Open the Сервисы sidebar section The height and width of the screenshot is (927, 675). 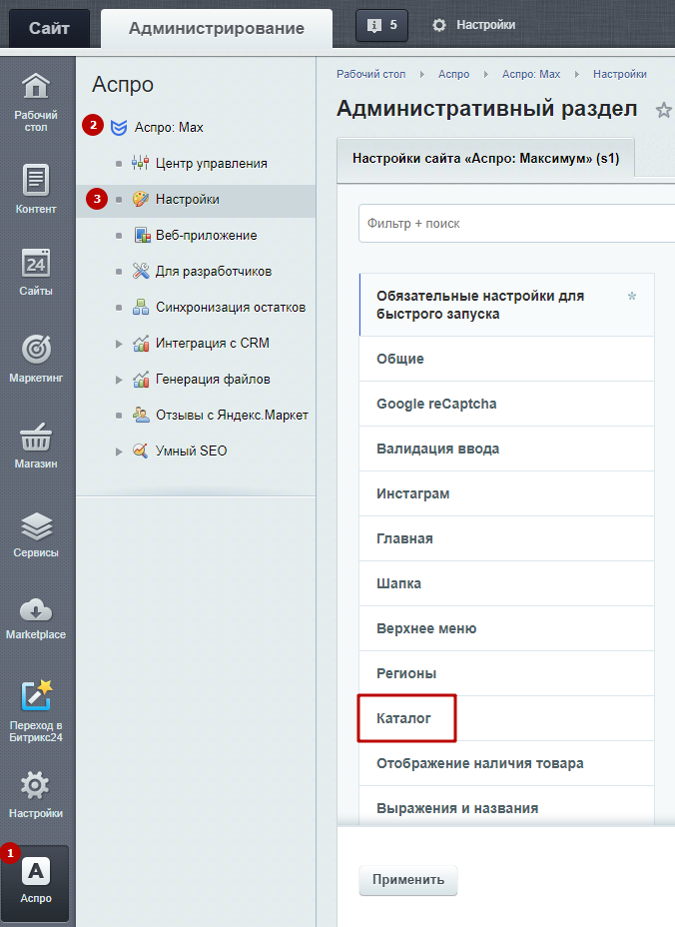click(36, 534)
